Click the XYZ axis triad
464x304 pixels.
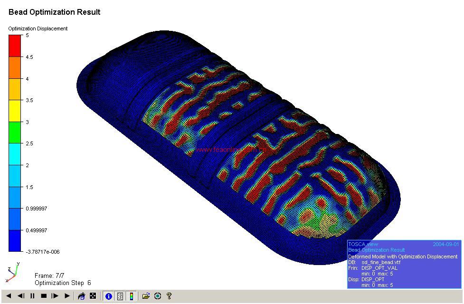(x=12, y=273)
